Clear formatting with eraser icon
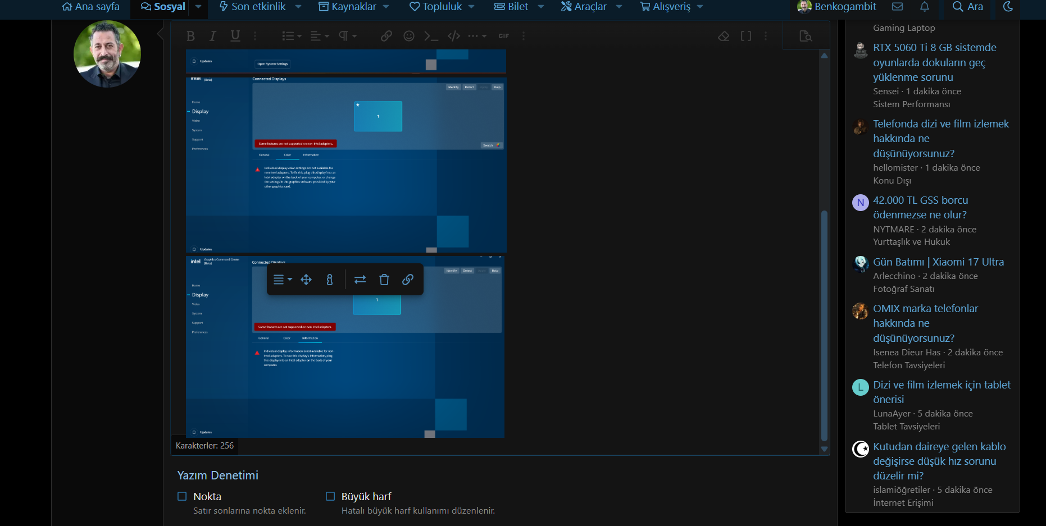The image size is (1046, 526). 724,36
